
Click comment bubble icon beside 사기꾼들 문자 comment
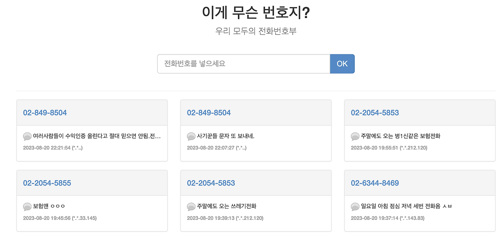pos(191,137)
